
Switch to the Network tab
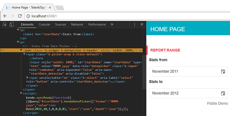coord(77,24)
